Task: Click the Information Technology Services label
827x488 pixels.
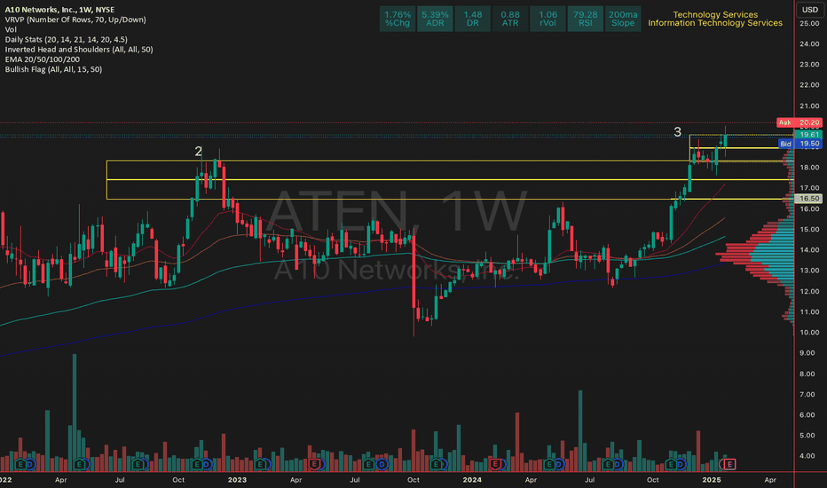Action: (715, 23)
